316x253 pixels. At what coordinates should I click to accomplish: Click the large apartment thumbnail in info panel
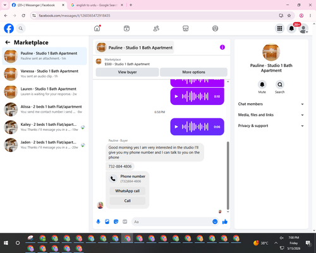(271, 52)
